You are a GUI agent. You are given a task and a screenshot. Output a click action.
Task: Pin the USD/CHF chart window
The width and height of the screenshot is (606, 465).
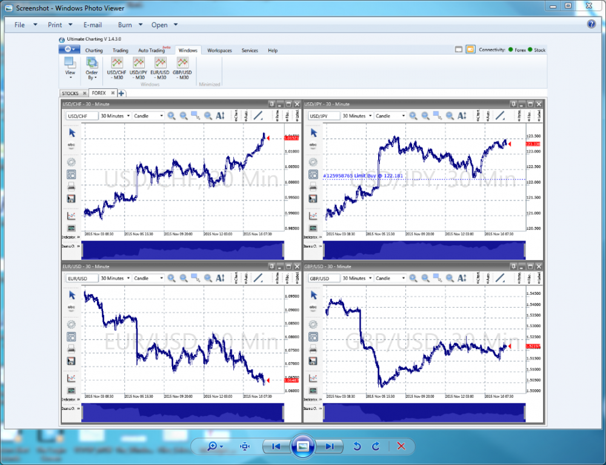tap(271, 104)
